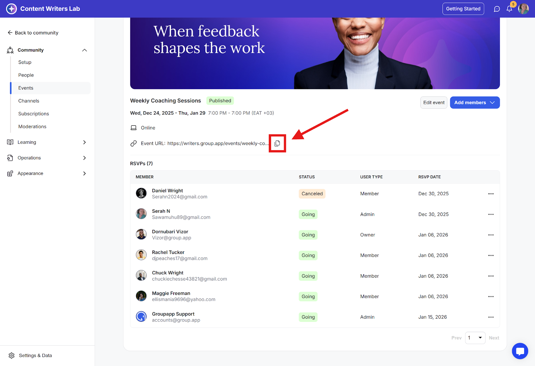Click the Learning book icon in sidebar
The image size is (535, 366).
click(10, 142)
